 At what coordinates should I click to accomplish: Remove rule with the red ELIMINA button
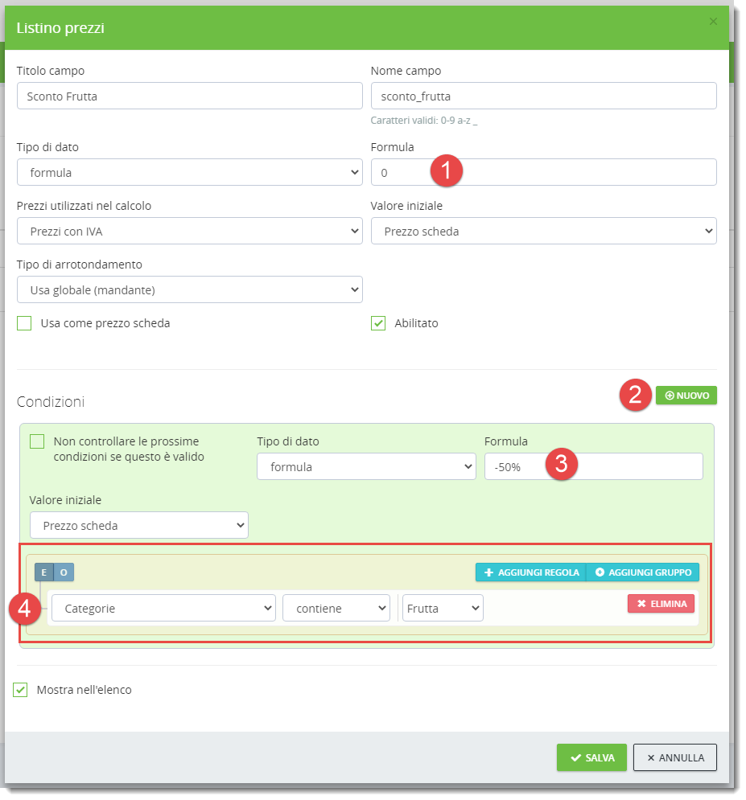661,604
